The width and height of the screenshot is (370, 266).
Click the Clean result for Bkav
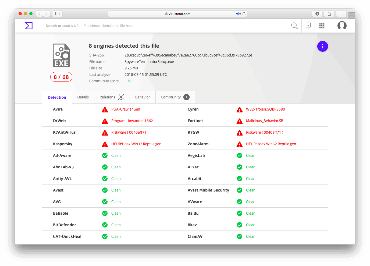(251, 225)
